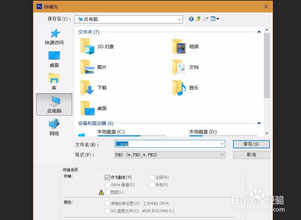Screen dimensions: 301x220
Task: Select 网络 in the left sidebar
Action: click(x=54, y=127)
